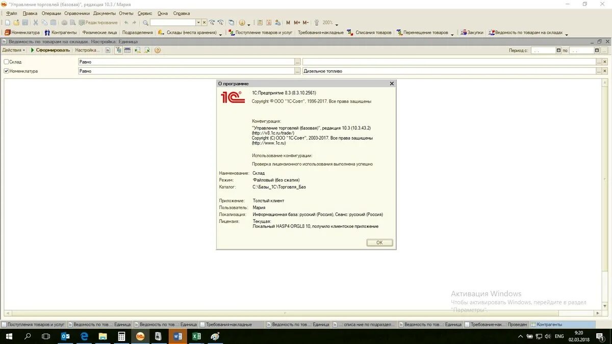Open the calendar picker for the period end date
The width and height of the screenshot is (612, 344).
[x=597, y=50]
